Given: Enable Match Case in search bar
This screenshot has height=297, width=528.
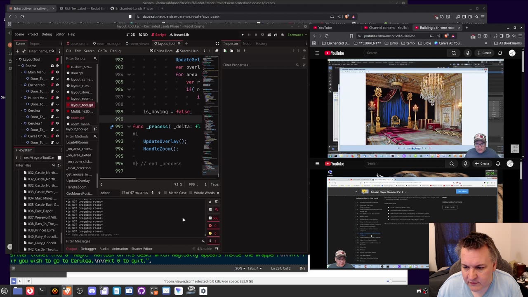Looking at the screenshot, I should pos(175,193).
